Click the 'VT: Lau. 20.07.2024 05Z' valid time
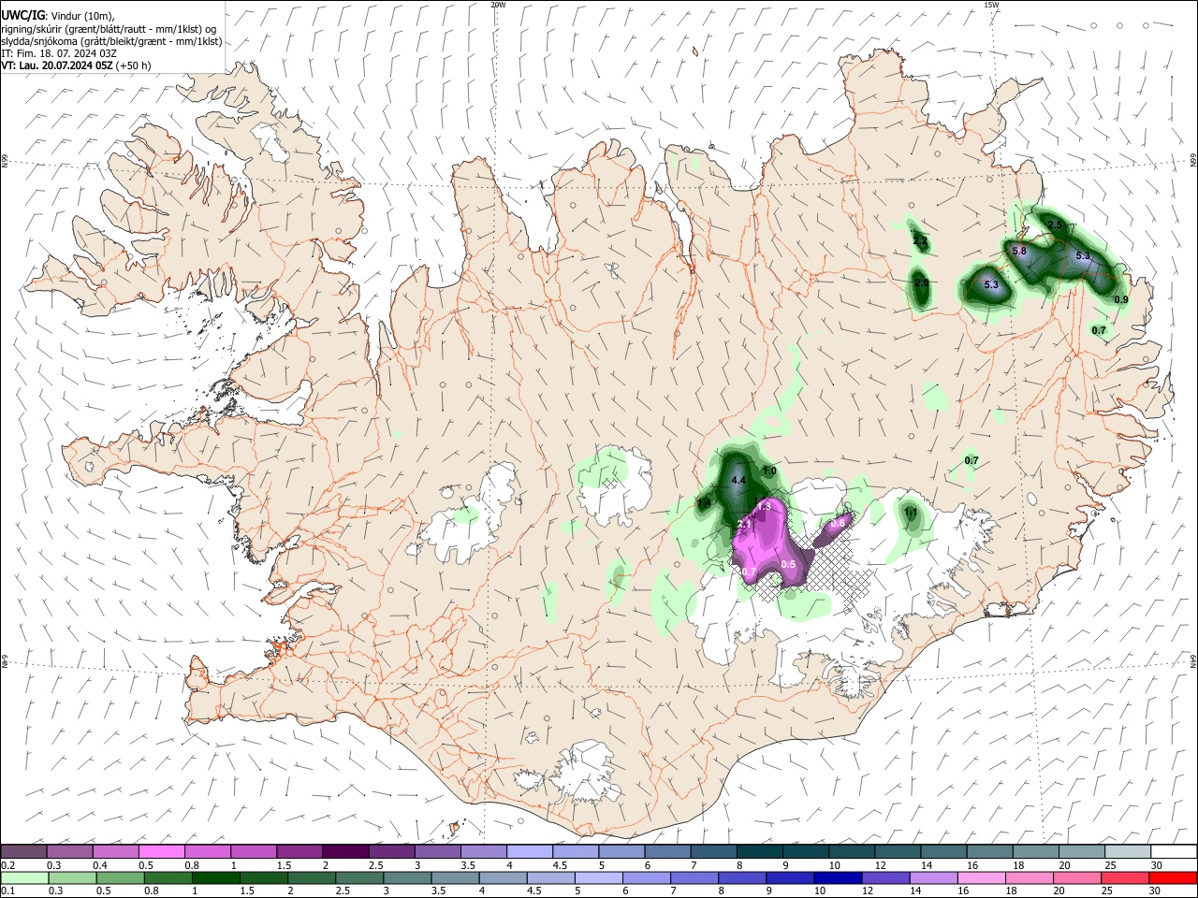The image size is (1198, 898). 57,65
